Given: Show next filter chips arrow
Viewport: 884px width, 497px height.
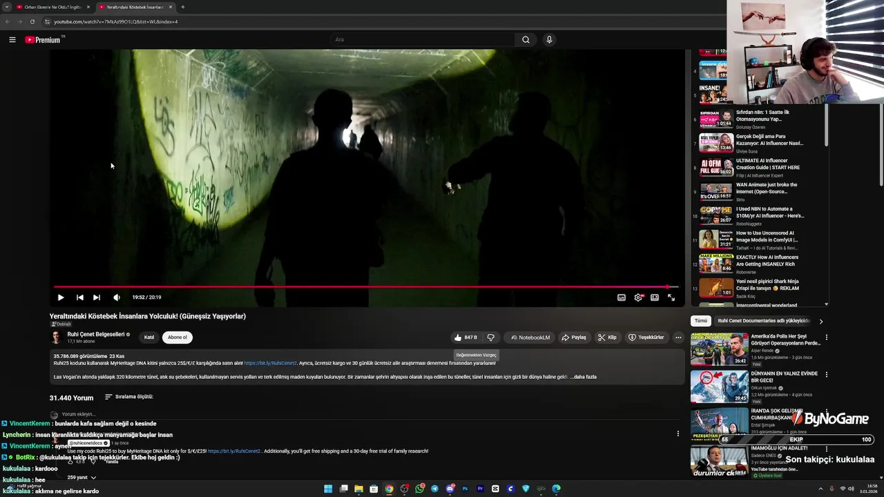Looking at the screenshot, I should [x=821, y=321].
